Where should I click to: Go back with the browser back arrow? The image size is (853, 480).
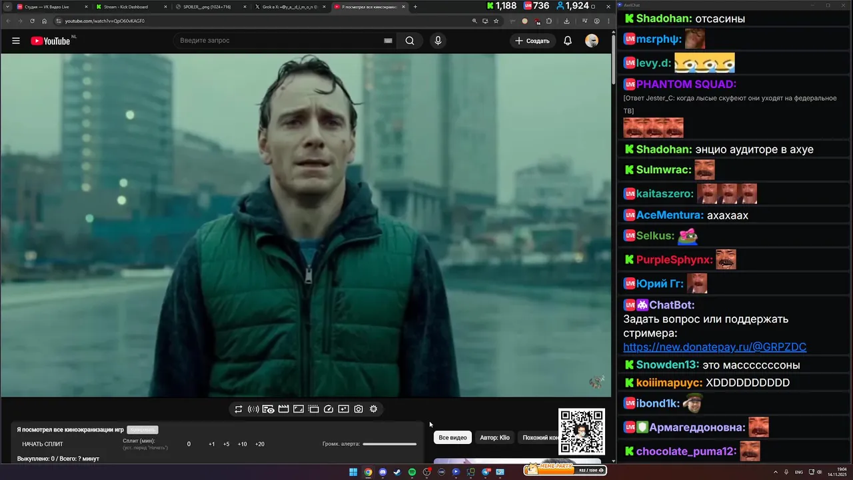(x=8, y=21)
